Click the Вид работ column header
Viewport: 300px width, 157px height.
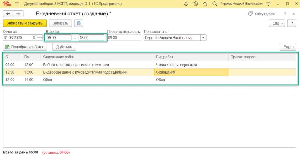pyautogui.click(x=190, y=57)
